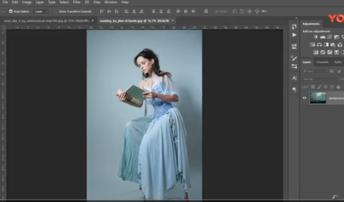Add a Curves adjustment
Image resolution: width=344 pixels, height=202 pixels.
(330, 37)
